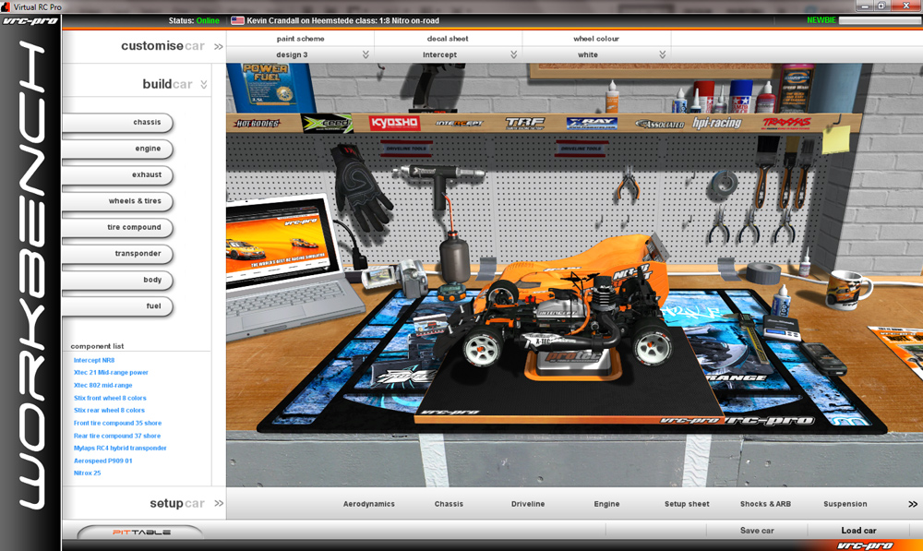The image size is (923, 551).
Task: Open the decal sheet Intercept dropdown
Action: (448, 54)
